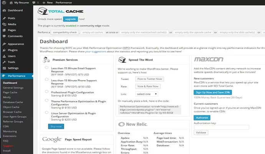Open the Install submenu item
The height and width of the screenshot is (154, 265).
coord(7,151)
